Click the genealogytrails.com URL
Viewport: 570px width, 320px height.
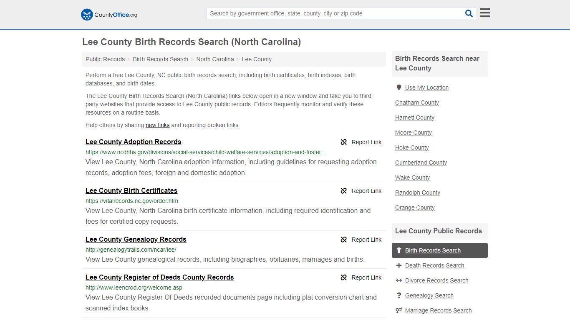click(x=131, y=250)
